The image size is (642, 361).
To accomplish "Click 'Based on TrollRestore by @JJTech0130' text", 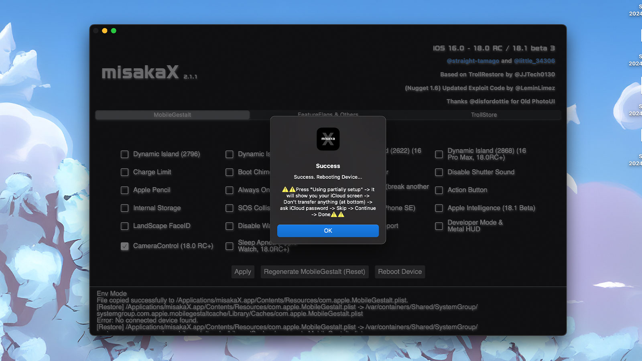I will pos(498,74).
